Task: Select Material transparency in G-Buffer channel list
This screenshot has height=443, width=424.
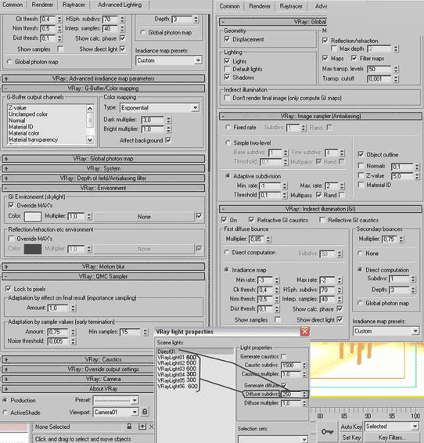Action: 33,139
